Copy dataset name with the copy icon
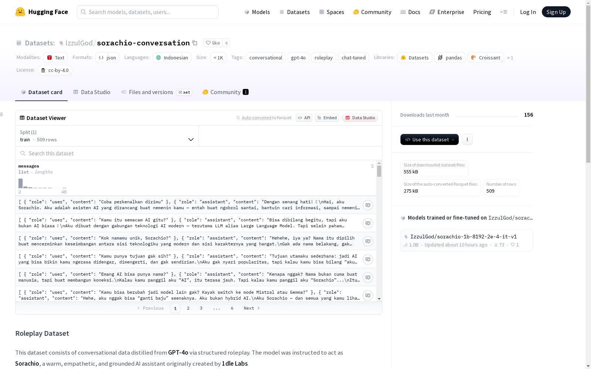This screenshot has width=591, height=369. 195,43
